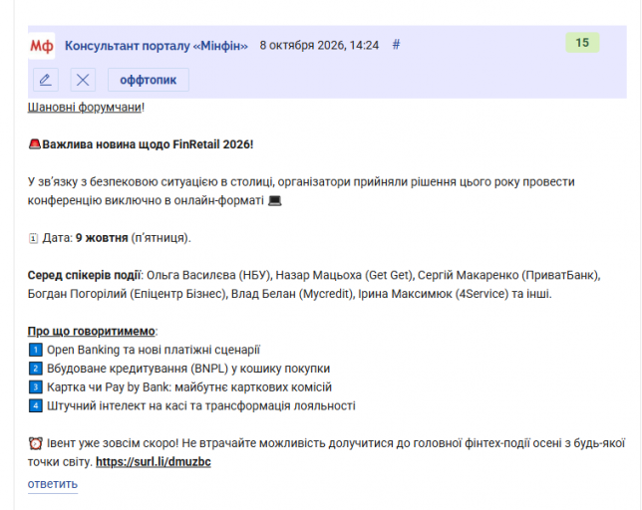Click the number 4 emoji beside Штучний інтелект
This screenshot has width=642, height=510.
(x=35, y=406)
